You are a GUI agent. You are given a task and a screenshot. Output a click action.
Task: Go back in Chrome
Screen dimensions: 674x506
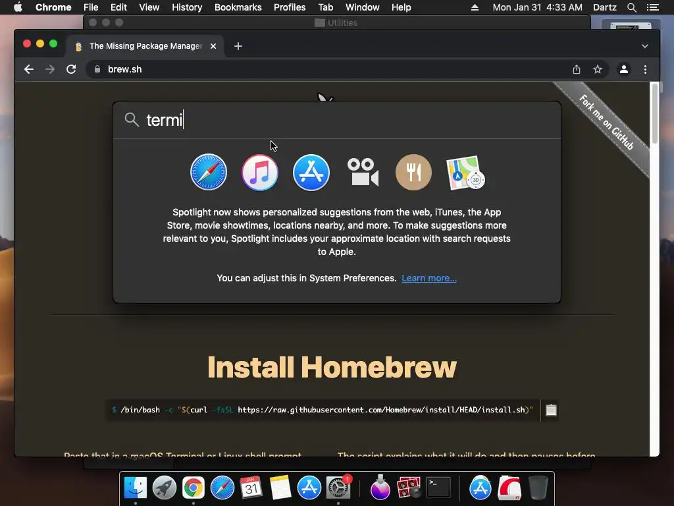[29, 69]
